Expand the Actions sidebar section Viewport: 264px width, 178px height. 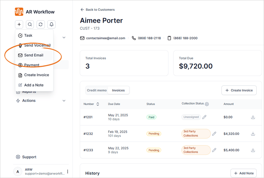(64, 101)
